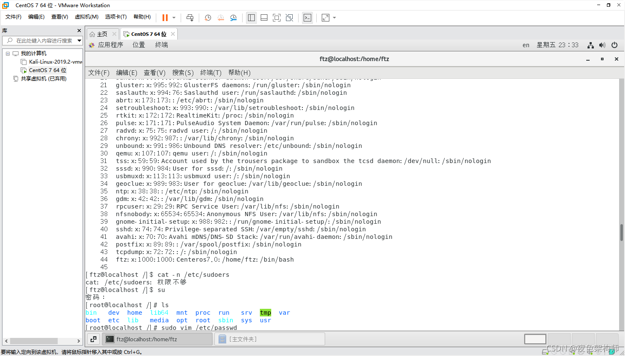
Task: Close the CentOS 7 64 位 tab
Action: pyautogui.click(x=173, y=34)
